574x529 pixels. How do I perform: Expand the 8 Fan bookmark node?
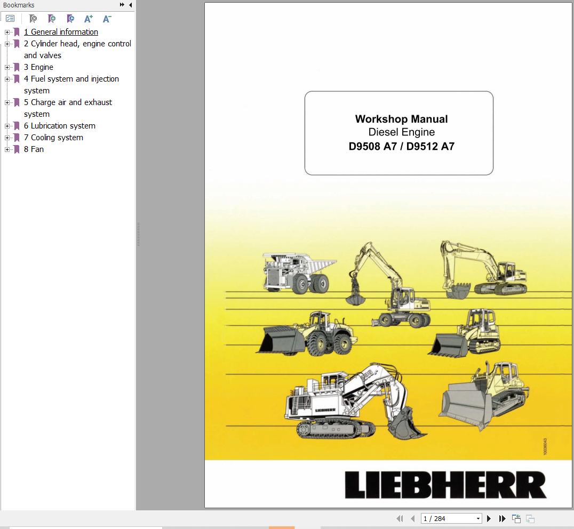click(x=7, y=149)
